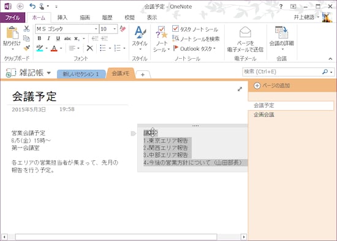Click horizontal scrollbar left arrow
Viewport: 337px width, 241px height.
(x=4, y=237)
